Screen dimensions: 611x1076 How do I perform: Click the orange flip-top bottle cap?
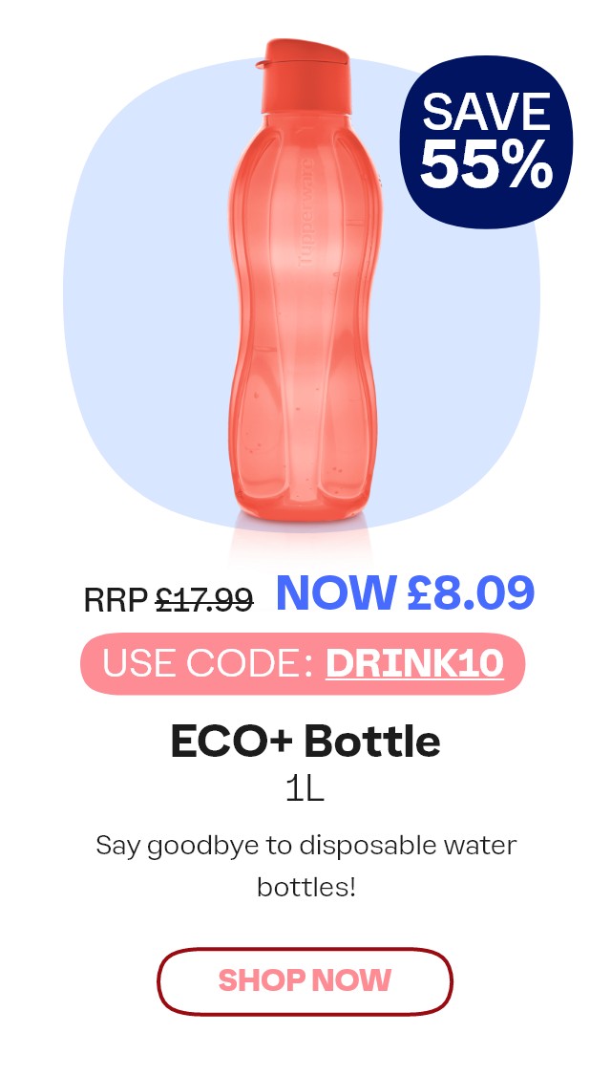click(305, 75)
